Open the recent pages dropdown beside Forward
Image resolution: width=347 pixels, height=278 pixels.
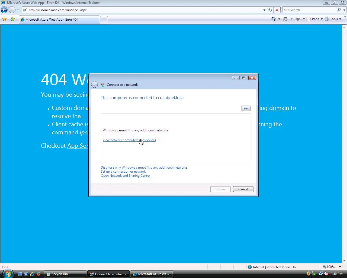point(18,10)
